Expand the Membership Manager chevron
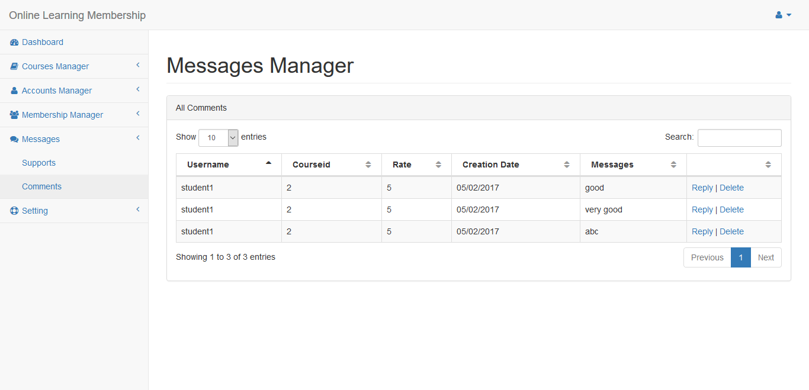 pyautogui.click(x=138, y=114)
